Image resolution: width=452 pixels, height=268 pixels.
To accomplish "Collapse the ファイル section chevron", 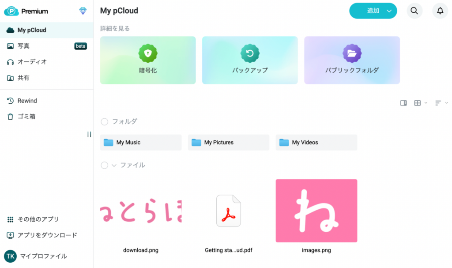I will 114,165.
